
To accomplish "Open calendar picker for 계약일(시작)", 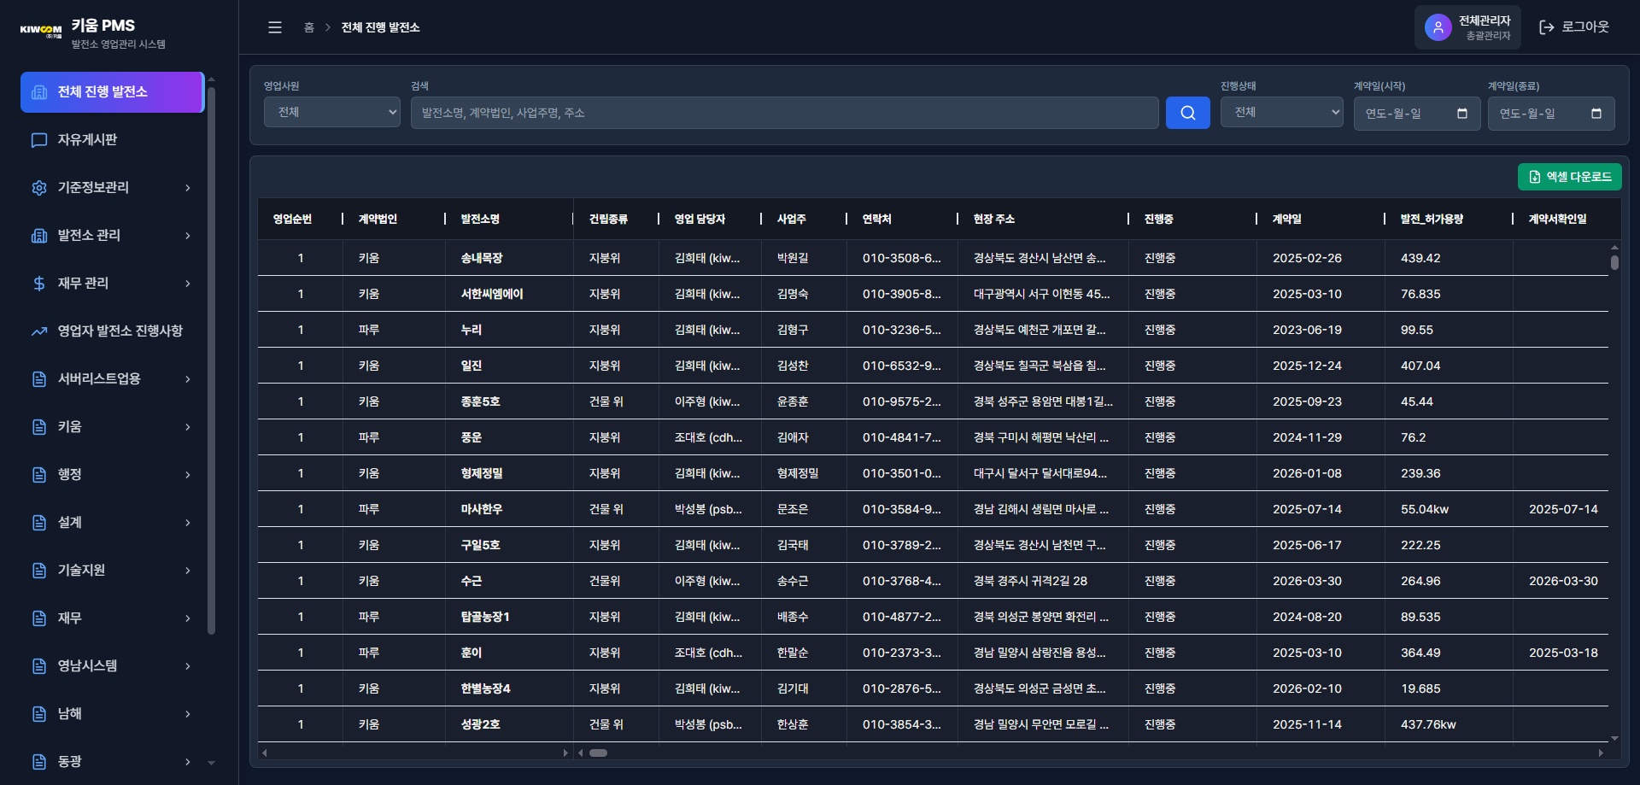I will tap(1461, 114).
